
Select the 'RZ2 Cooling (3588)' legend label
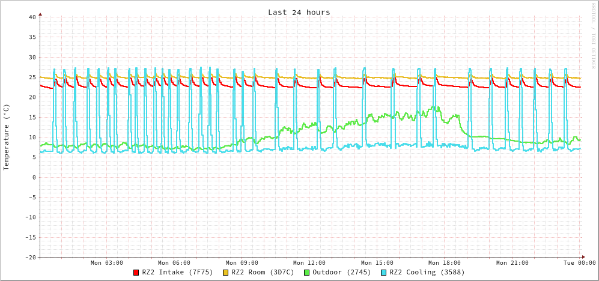(427, 272)
